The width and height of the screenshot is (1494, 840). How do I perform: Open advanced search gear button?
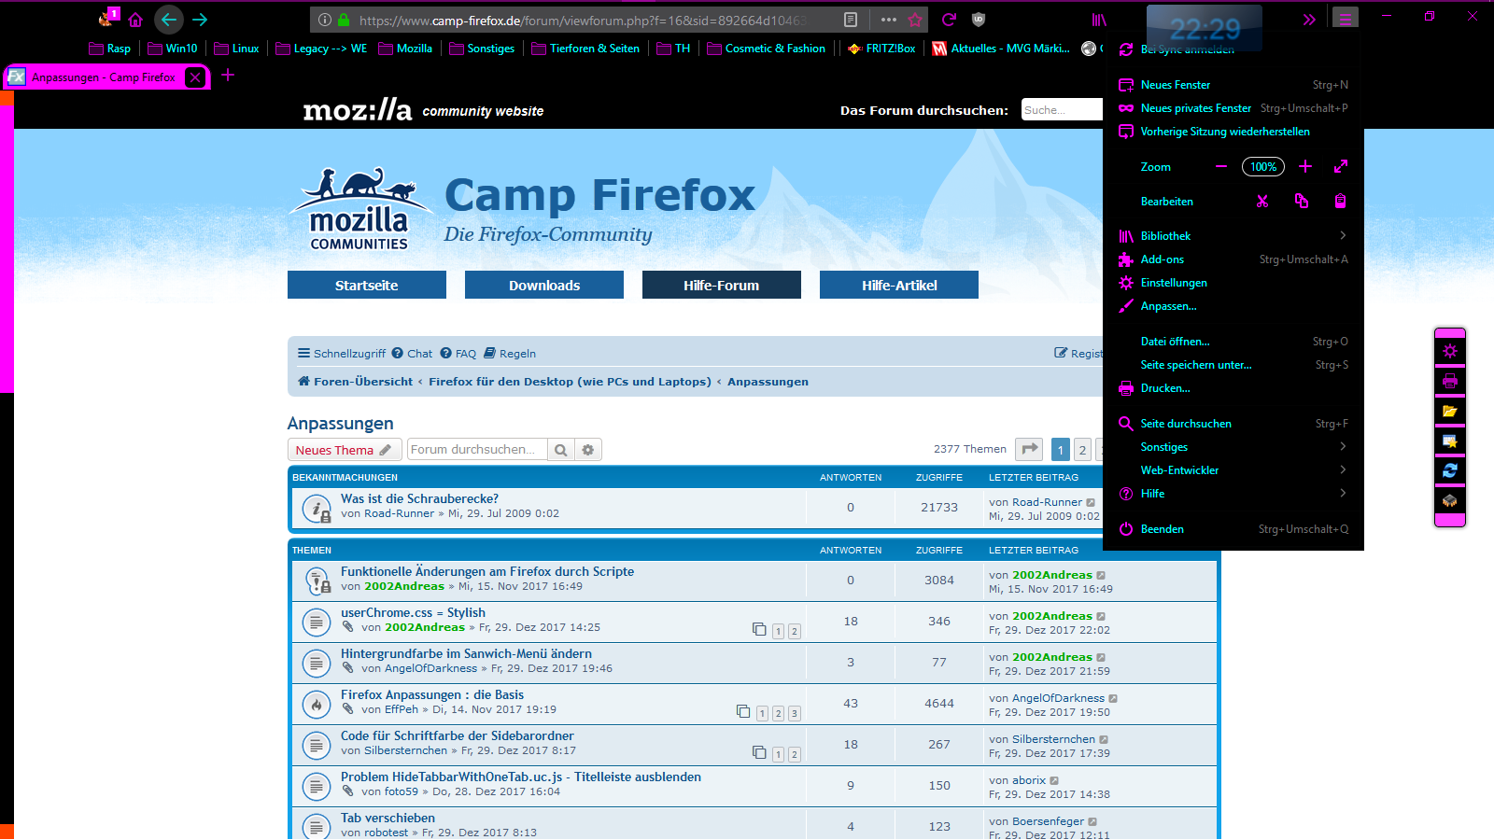[x=588, y=450]
